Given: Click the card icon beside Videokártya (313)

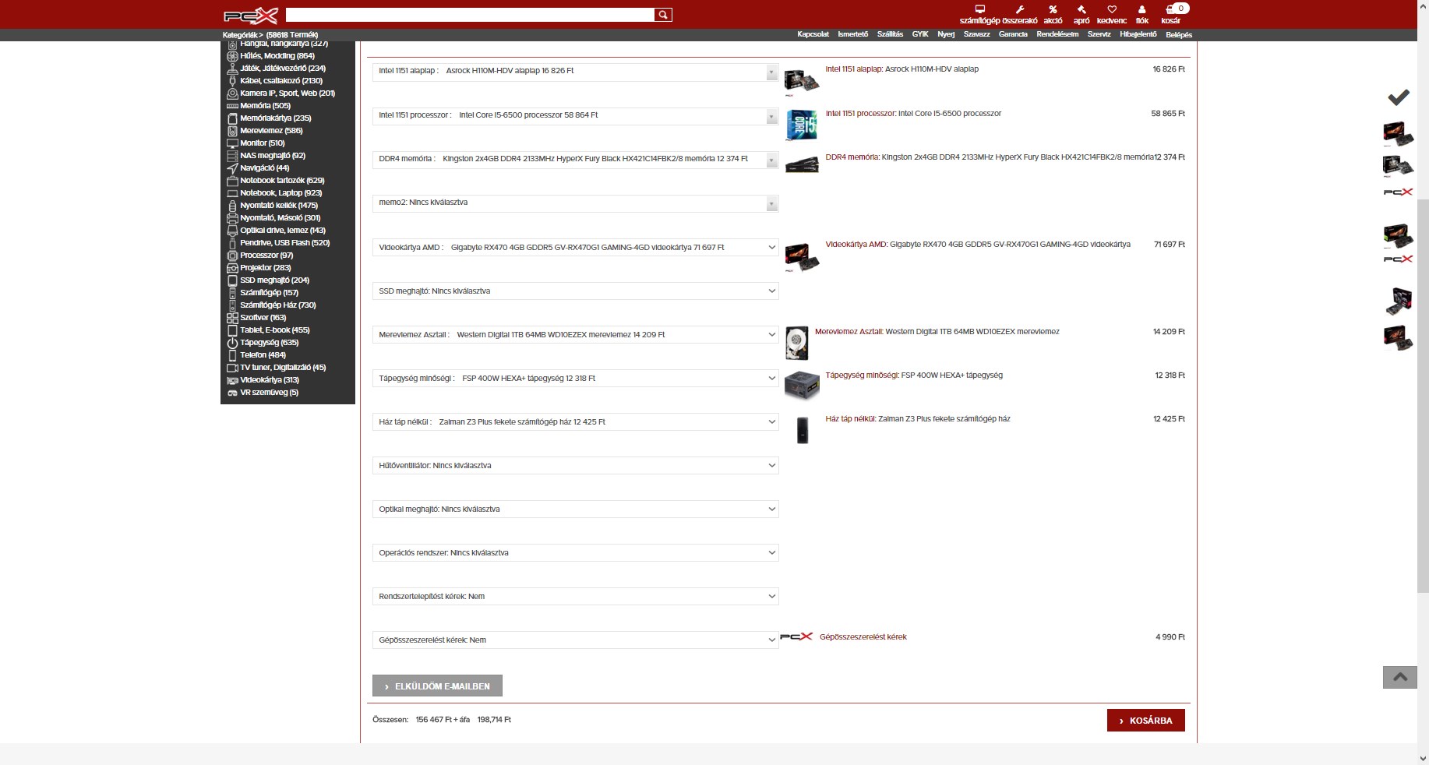Looking at the screenshot, I should (x=232, y=380).
